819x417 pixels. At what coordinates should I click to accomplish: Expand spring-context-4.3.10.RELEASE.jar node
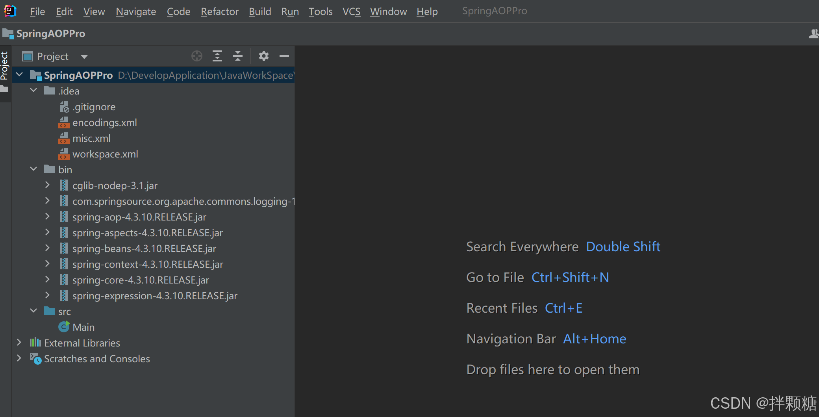(x=47, y=263)
